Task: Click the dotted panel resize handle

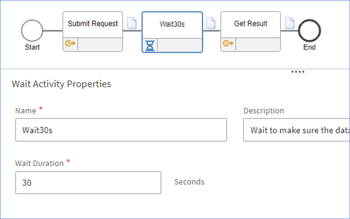Action: coord(298,71)
